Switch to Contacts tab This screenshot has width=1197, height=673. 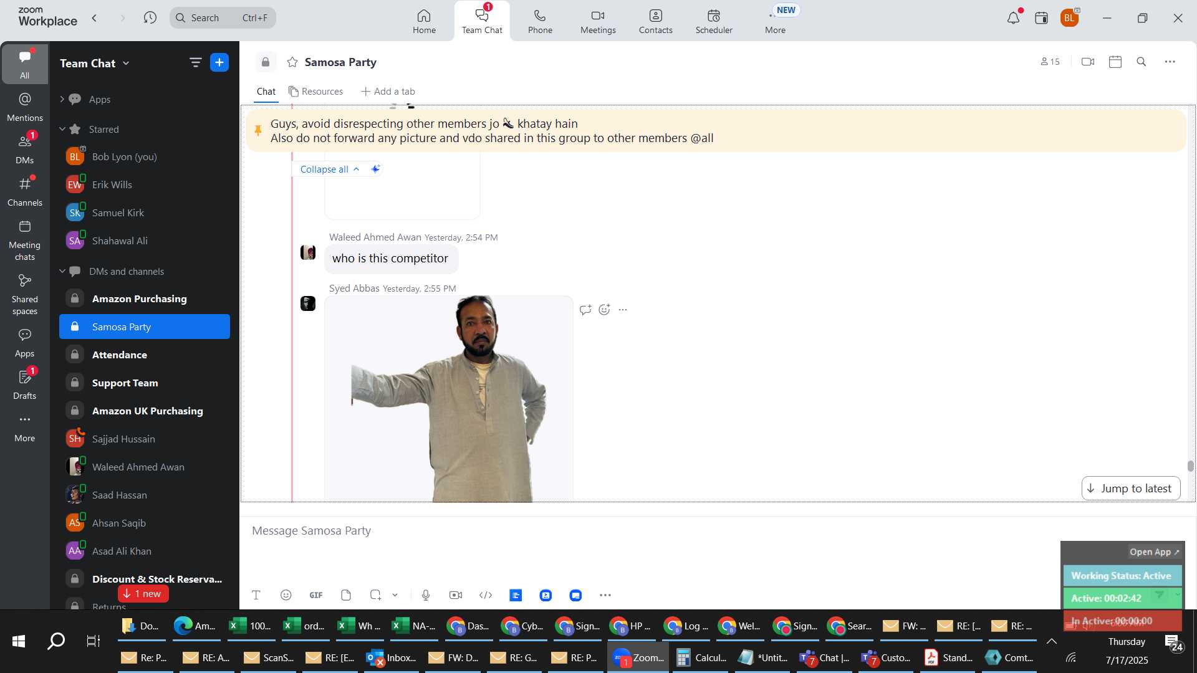(x=655, y=21)
